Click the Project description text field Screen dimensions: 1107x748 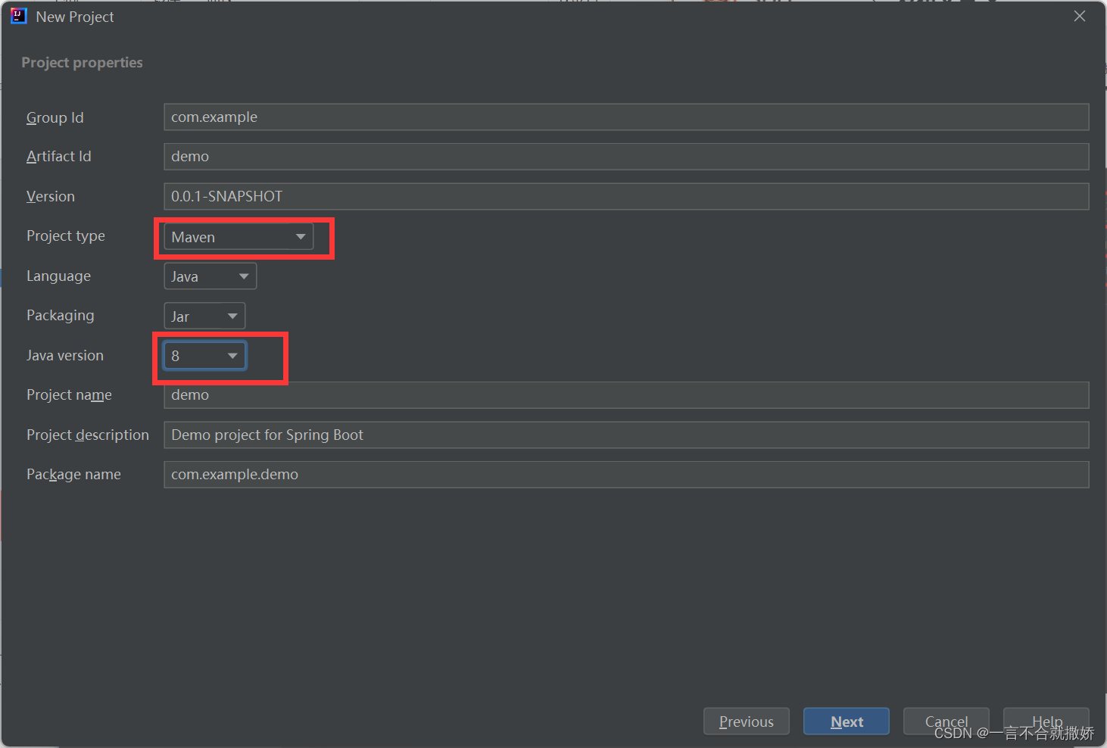click(x=625, y=435)
